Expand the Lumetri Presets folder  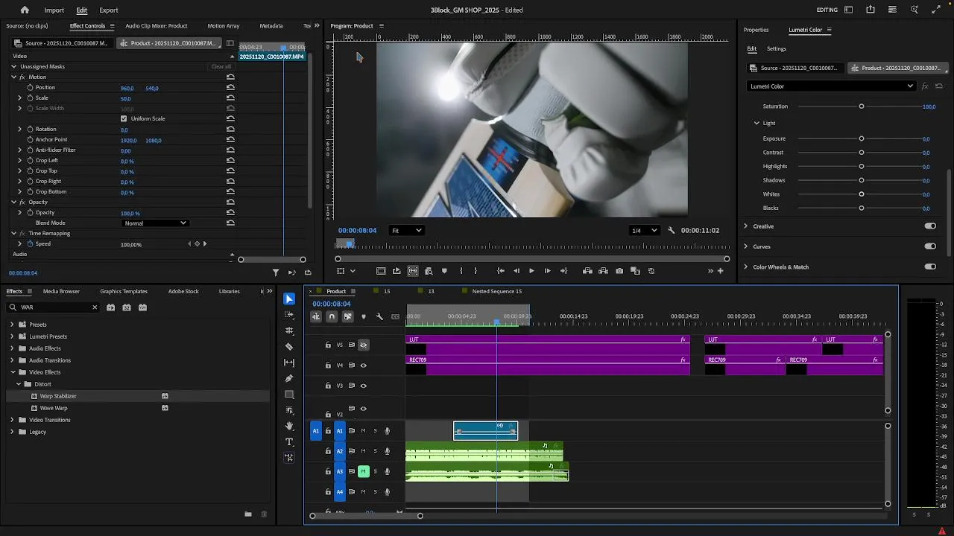pos(12,336)
